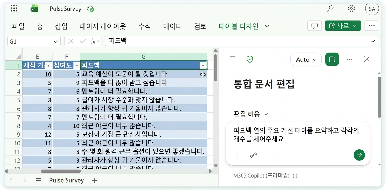Click the select all corner triangle
The height and width of the screenshot is (190, 386).
pos(18,57)
